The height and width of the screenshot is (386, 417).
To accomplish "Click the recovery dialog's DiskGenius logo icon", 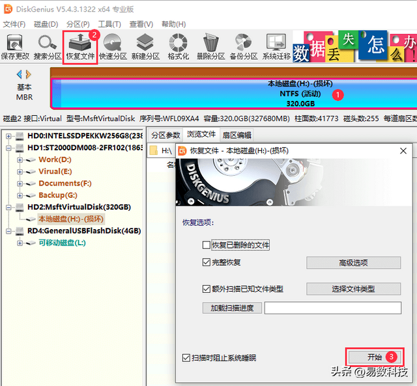I will tap(182, 150).
